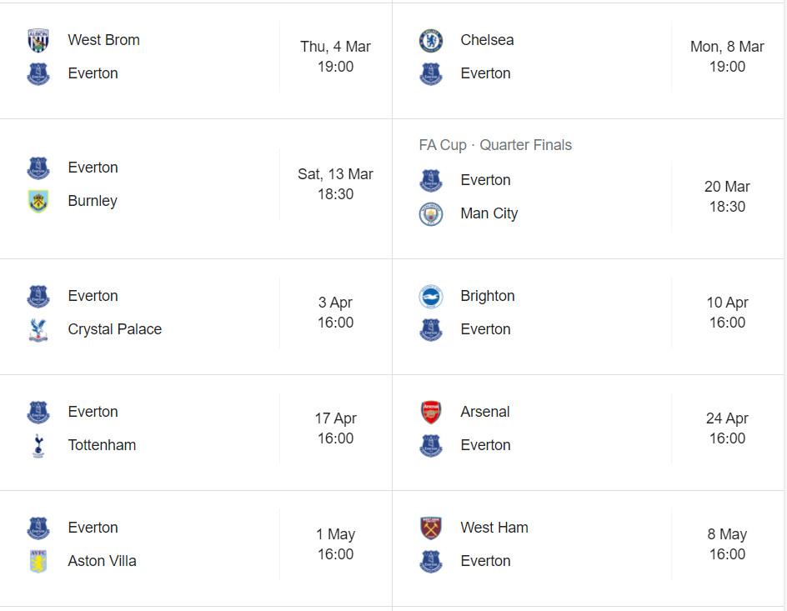Click the Man City club crest
Viewport: 787px width, 611px height.
[431, 213]
